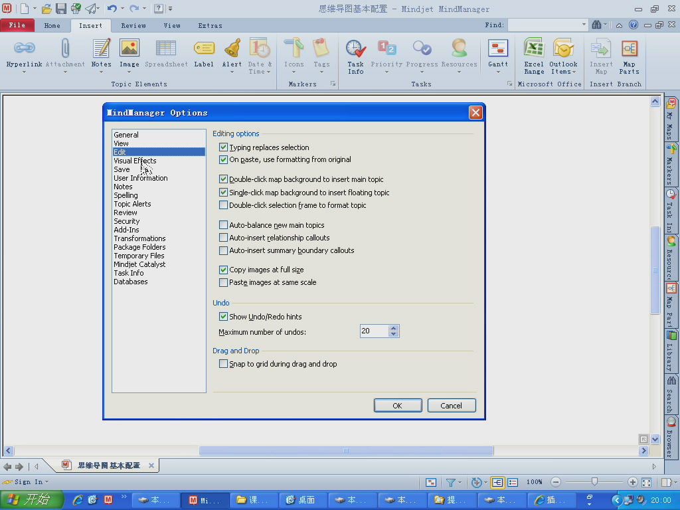Expand the Gantt dropdown arrow
The height and width of the screenshot is (510, 680).
pyautogui.click(x=498, y=72)
